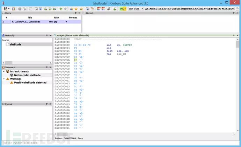241x147 pixels.
Task: Click the Analysis [Native code: shellcode] tab
Action: pos(71,35)
